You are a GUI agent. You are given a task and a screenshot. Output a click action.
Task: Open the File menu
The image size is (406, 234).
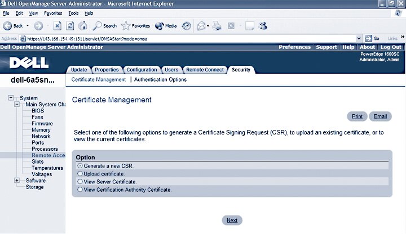6,13
